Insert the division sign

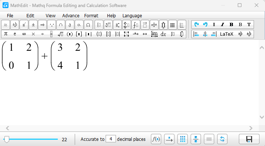42,34
